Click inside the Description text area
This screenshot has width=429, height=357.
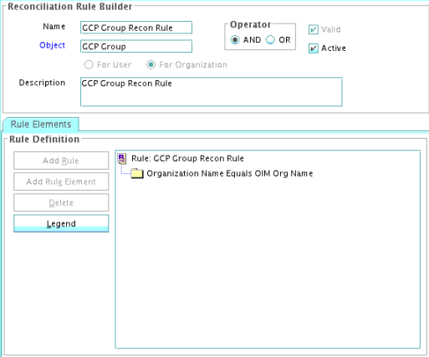click(212, 92)
